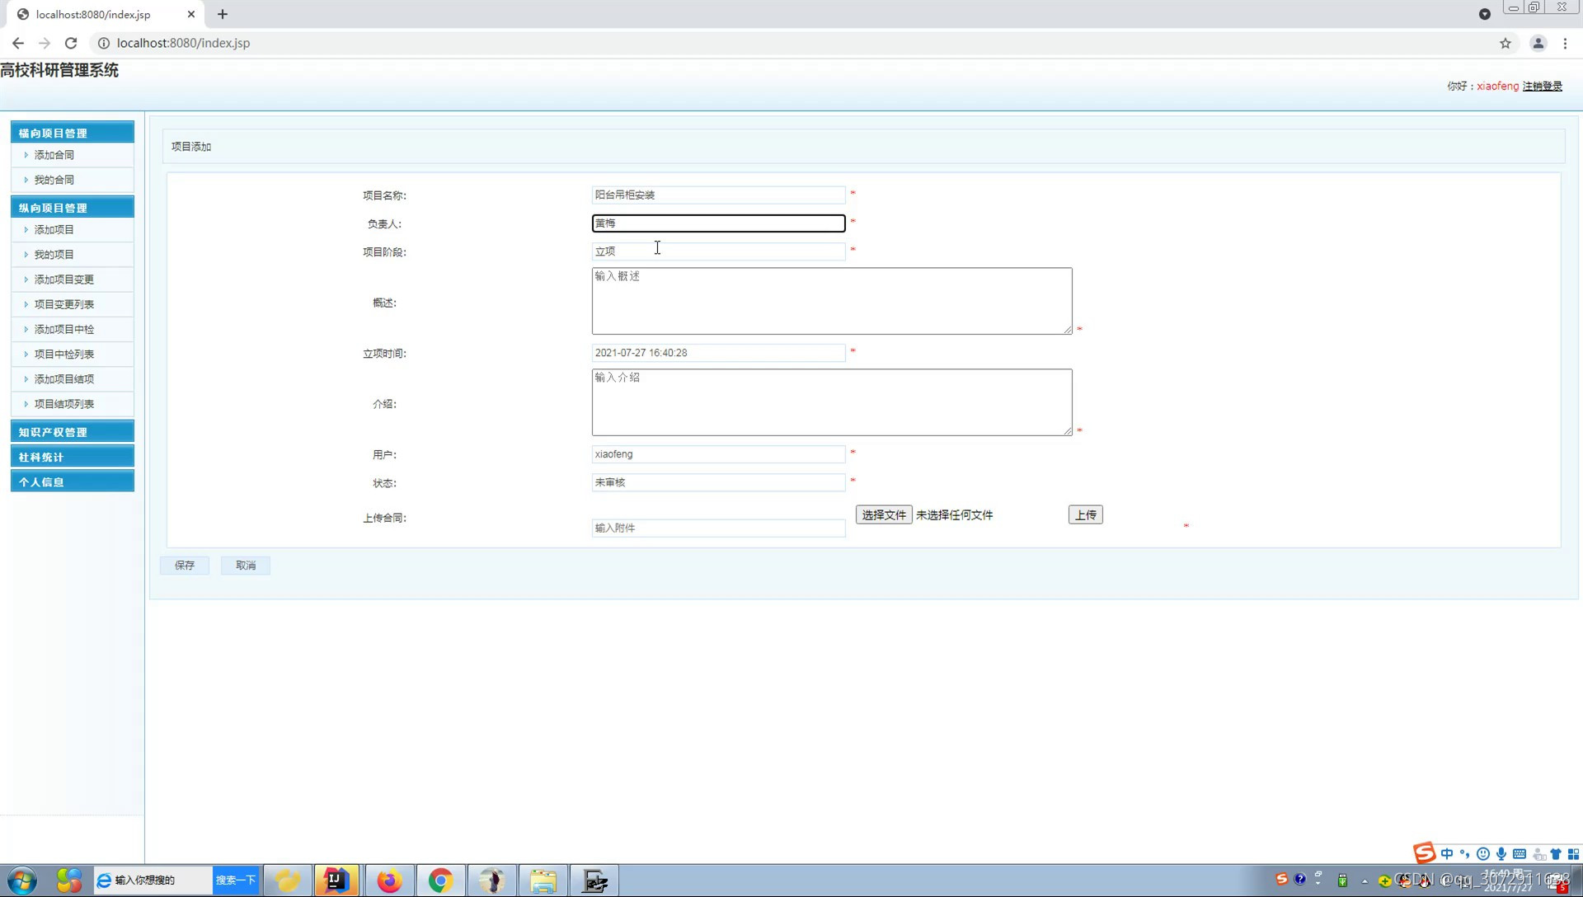Click the 负责人 input field
Screen dimensions: 1583x897
[x=717, y=223]
